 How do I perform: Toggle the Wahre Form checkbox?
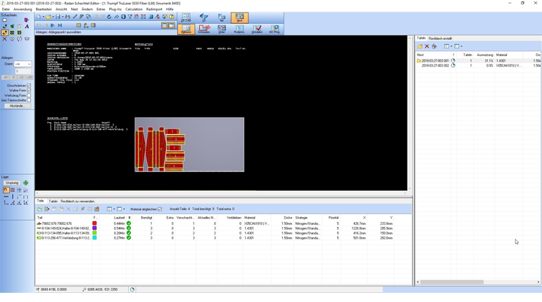point(29,91)
